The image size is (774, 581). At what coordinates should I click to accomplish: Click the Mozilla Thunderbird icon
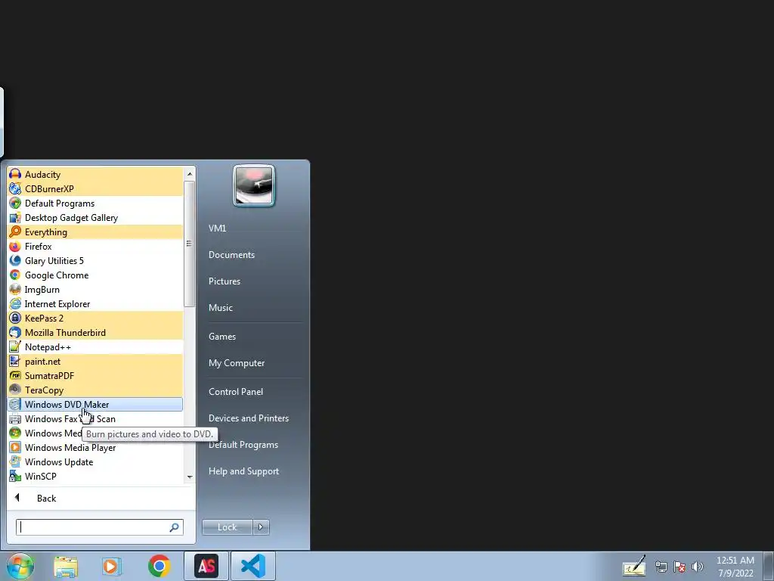coord(15,333)
